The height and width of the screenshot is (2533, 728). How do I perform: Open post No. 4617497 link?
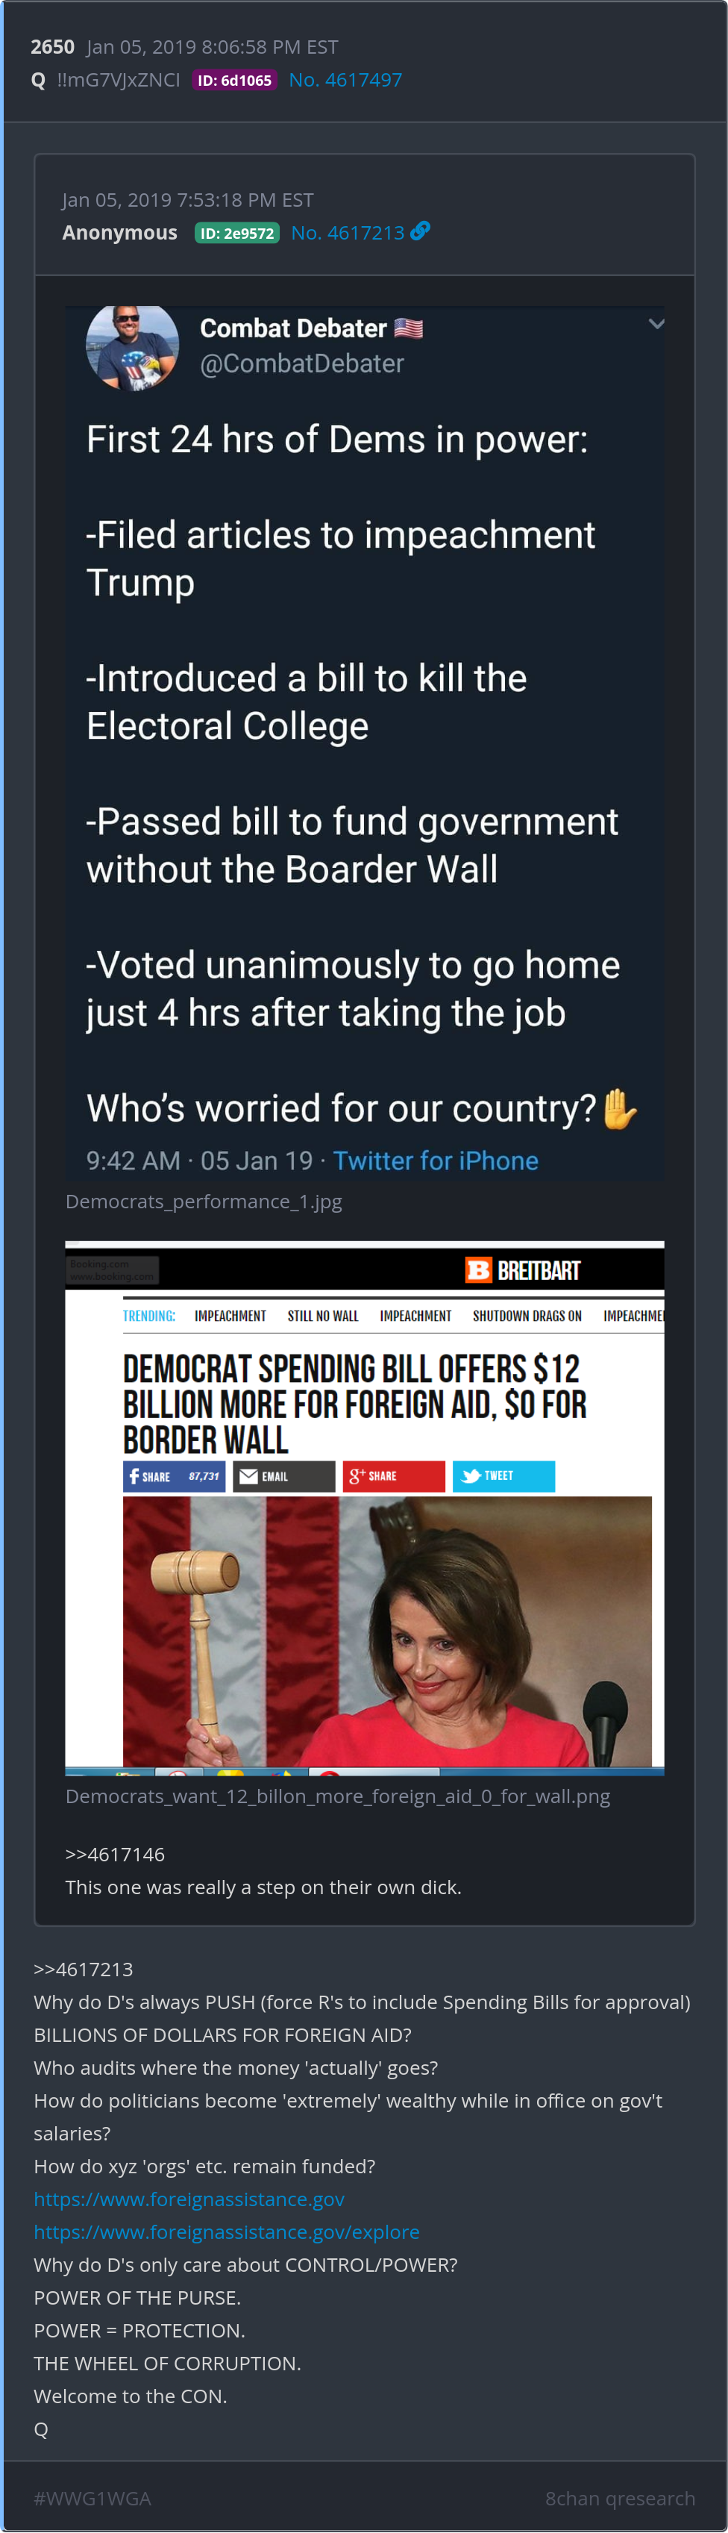coord(346,80)
